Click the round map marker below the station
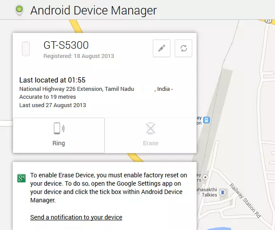This screenshot has width=275, height=230. [x=205, y=177]
